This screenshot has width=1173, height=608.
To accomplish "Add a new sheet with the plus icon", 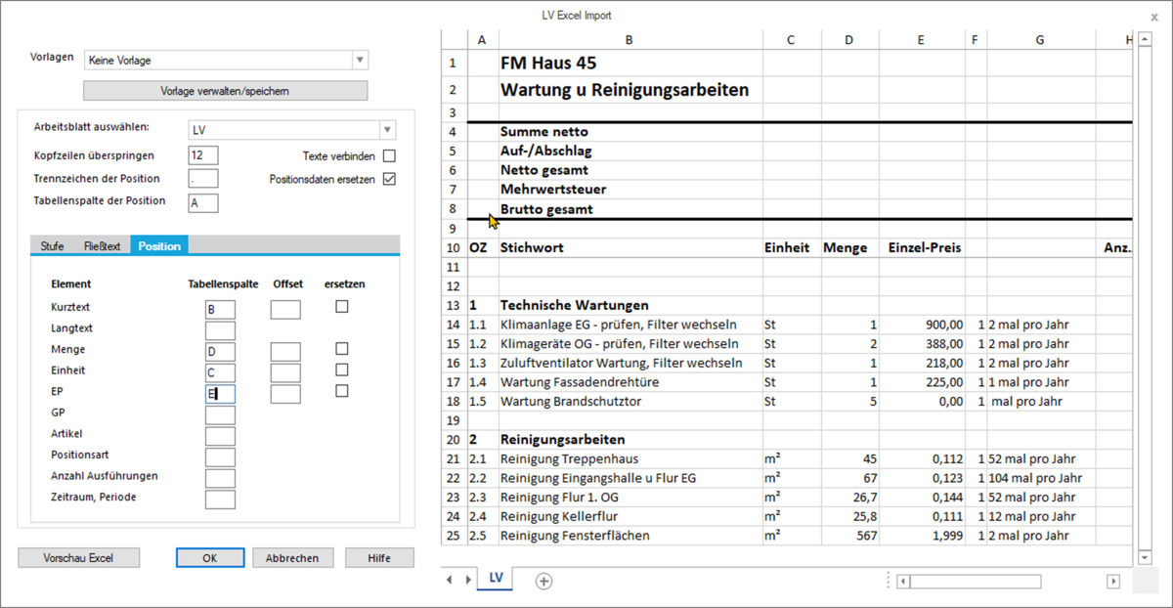I will tap(544, 581).
